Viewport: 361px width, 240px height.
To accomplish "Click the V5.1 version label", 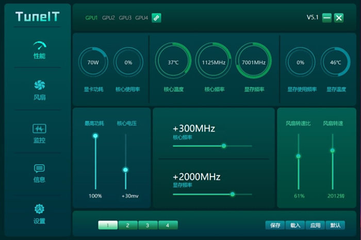I will pyautogui.click(x=313, y=17).
